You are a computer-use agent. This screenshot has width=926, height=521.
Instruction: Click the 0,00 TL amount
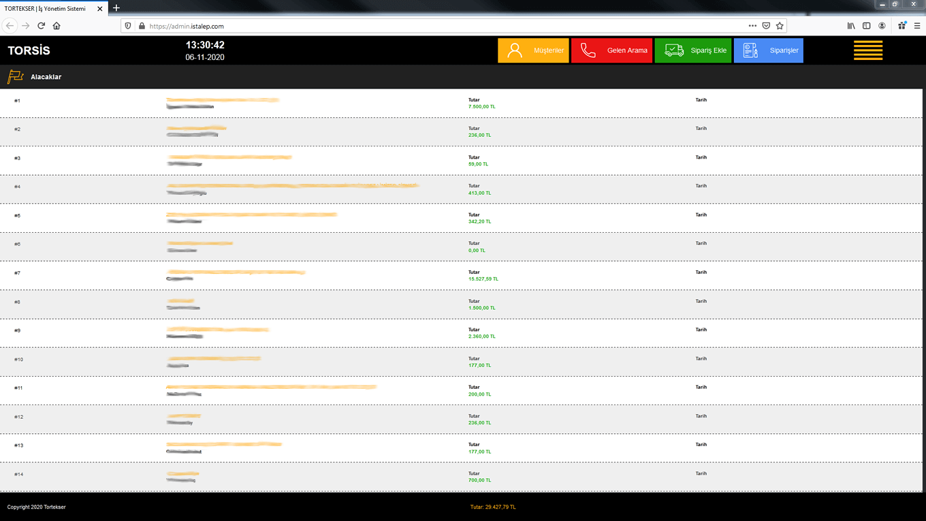click(x=477, y=251)
